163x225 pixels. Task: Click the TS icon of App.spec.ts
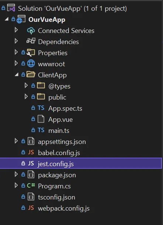click(x=41, y=108)
